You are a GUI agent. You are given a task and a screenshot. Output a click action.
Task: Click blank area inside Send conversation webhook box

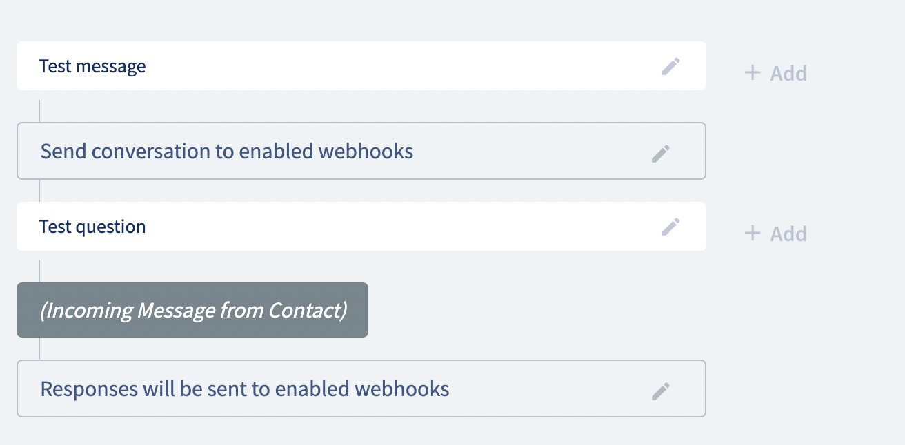coord(531,151)
